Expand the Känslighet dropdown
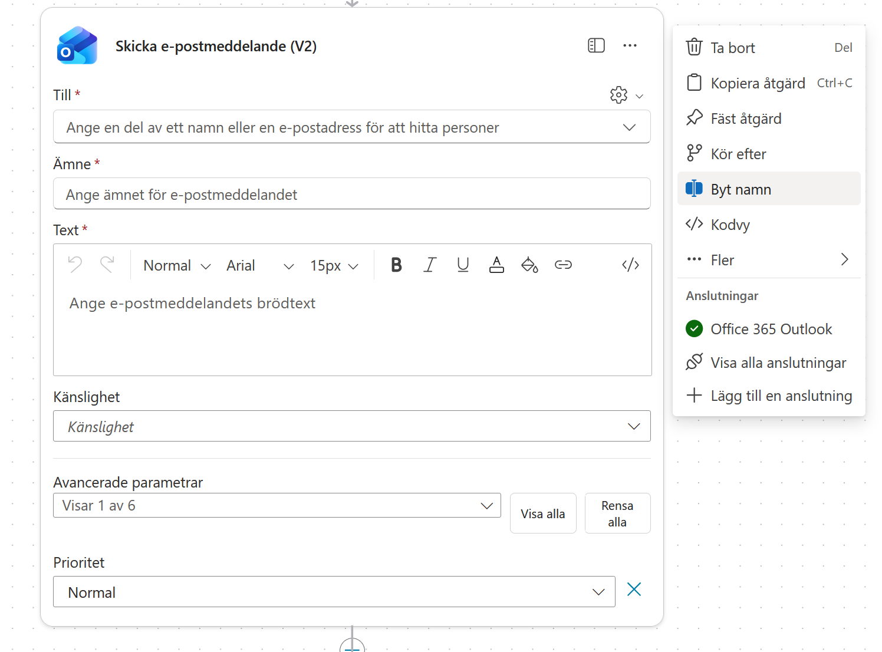 (352, 426)
